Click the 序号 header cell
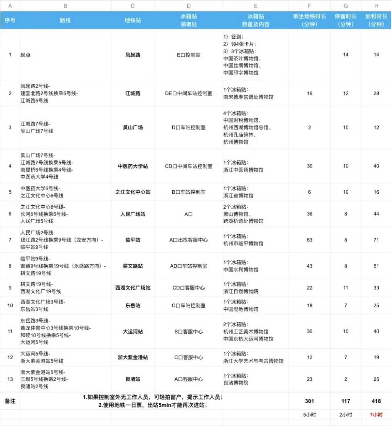Image resolution: width=391 pixels, height=426 pixels. (10, 20)
